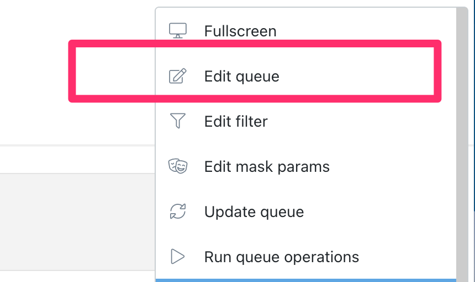
Task: Click the blue highlighted item at menu bottom
Action: pyautogui.click(x=307, y=280)
